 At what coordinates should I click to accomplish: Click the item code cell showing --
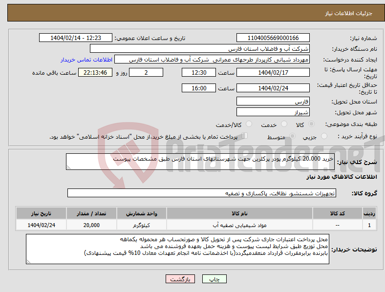point(338,225)
